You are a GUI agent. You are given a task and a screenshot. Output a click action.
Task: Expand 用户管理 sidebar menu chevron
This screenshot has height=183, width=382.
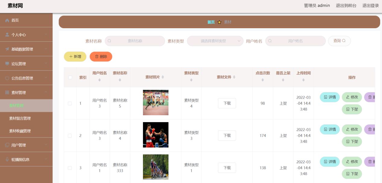(46, 145)
